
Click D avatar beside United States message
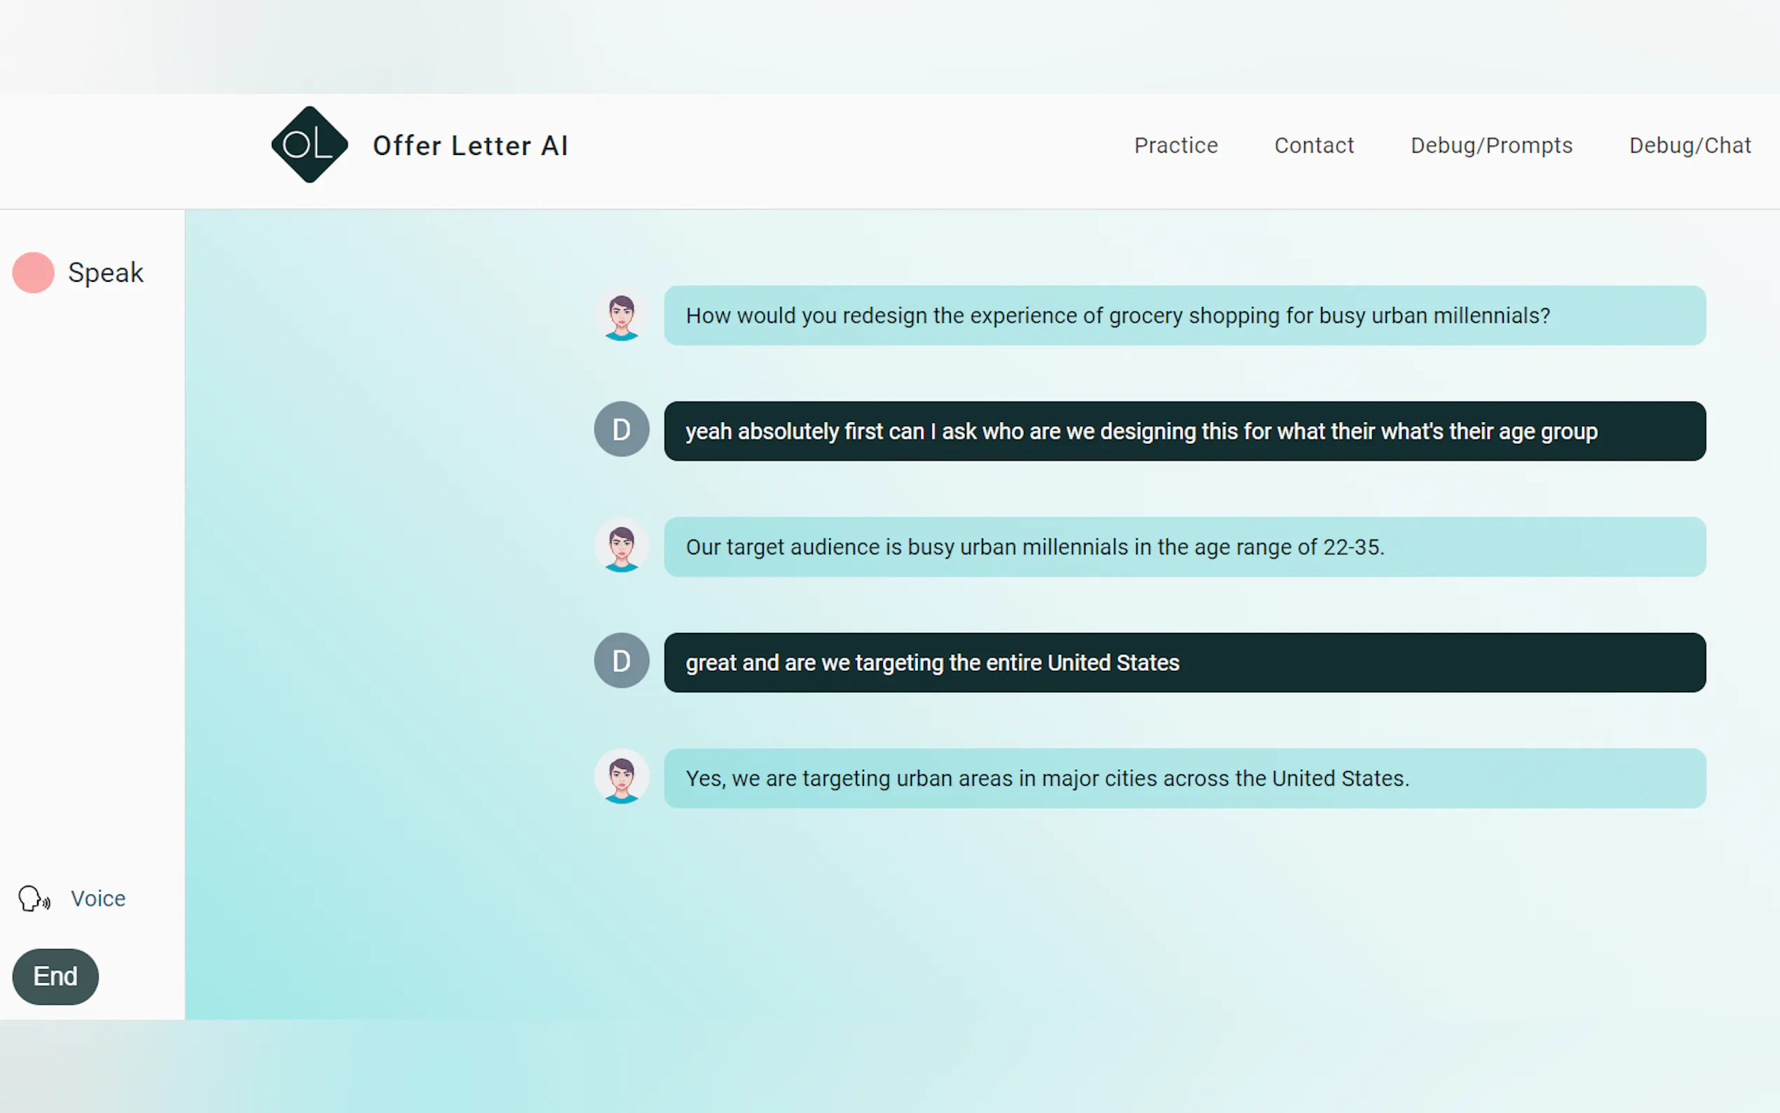(x=621, y=661)
